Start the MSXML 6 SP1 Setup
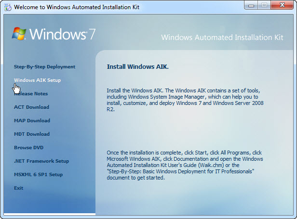The width and height of the screenshot is (297, 219). (38, 174)
